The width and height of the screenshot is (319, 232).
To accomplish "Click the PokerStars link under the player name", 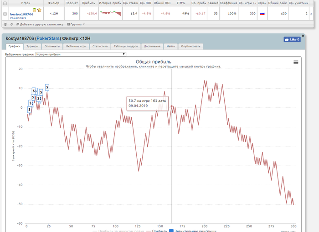I will click(x=18, y=18).
